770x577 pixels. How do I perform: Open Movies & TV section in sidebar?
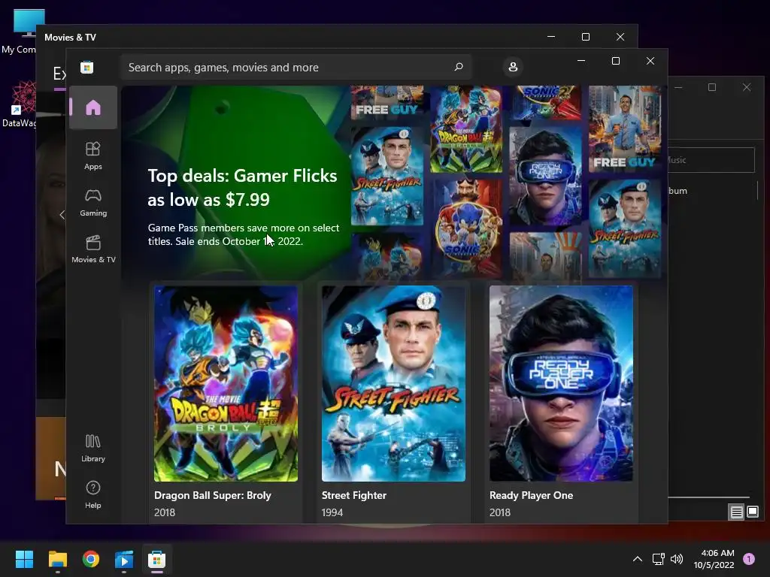(x=93, y=249)
